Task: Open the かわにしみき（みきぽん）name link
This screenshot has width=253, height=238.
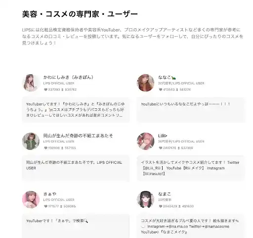Action: tap(68, 77)
